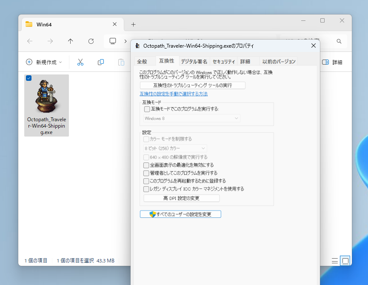Screen dimensions: 368x285
Task: Open the Windows 8 compatibility dropdown
Action: [192, 118]
